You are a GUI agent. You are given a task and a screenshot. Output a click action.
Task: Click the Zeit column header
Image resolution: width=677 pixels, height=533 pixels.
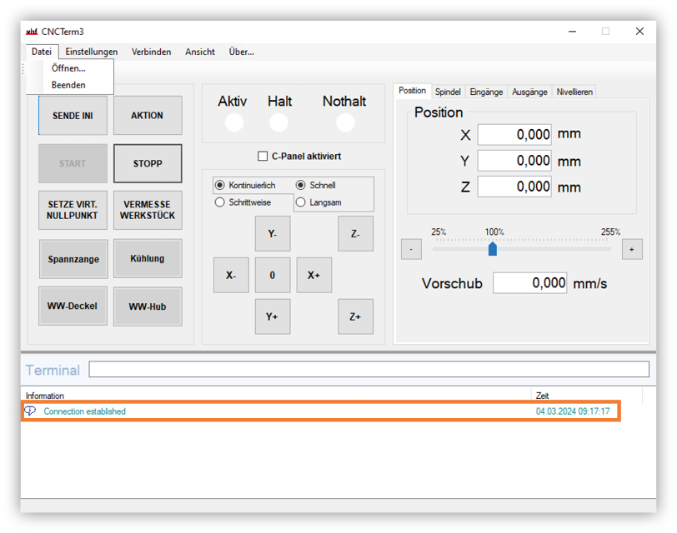pyautogui.click(x=587, y=396)
